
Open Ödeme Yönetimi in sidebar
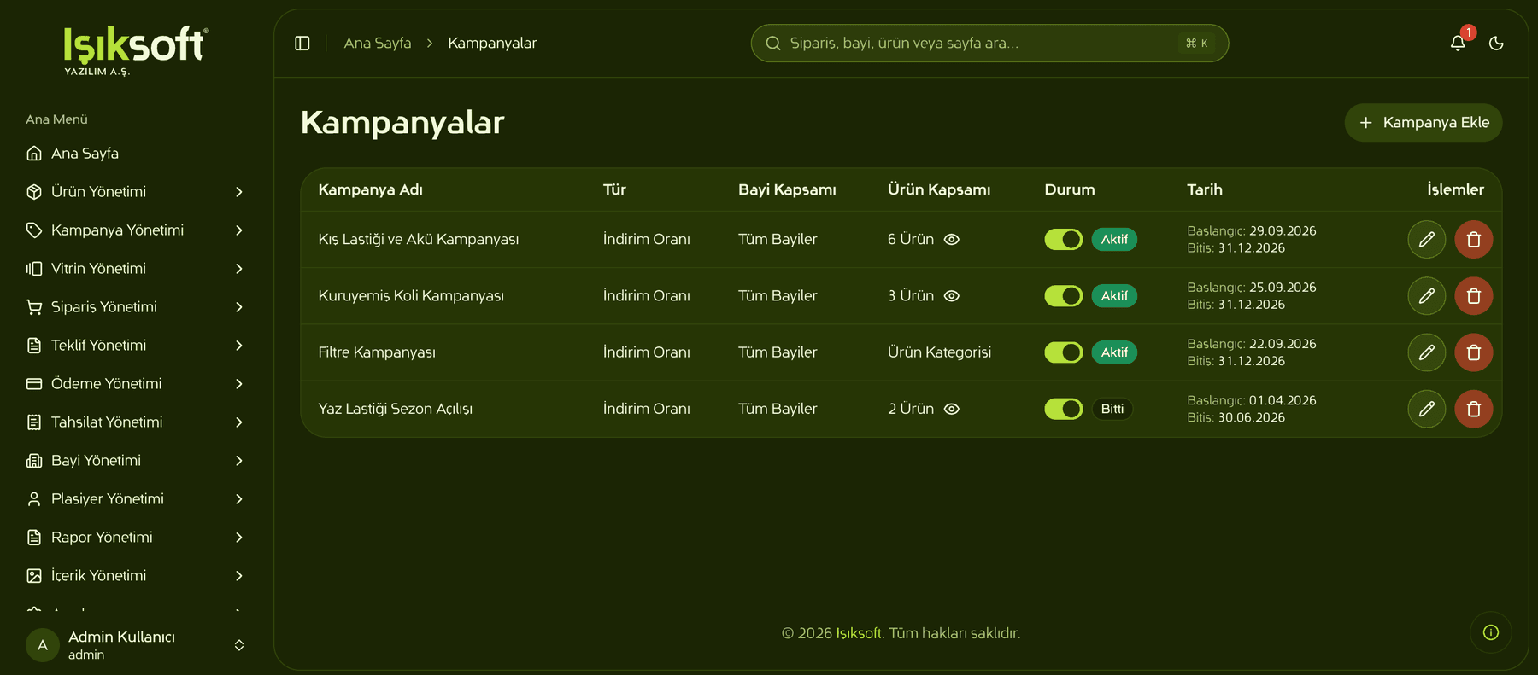coord(135,384)
